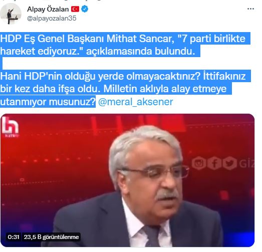Click the Twitter bird icon in video
262x252 pixels.
[230, 163]
